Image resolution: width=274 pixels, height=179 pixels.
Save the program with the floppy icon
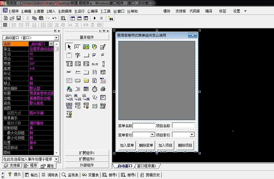(x=19, y=18)
